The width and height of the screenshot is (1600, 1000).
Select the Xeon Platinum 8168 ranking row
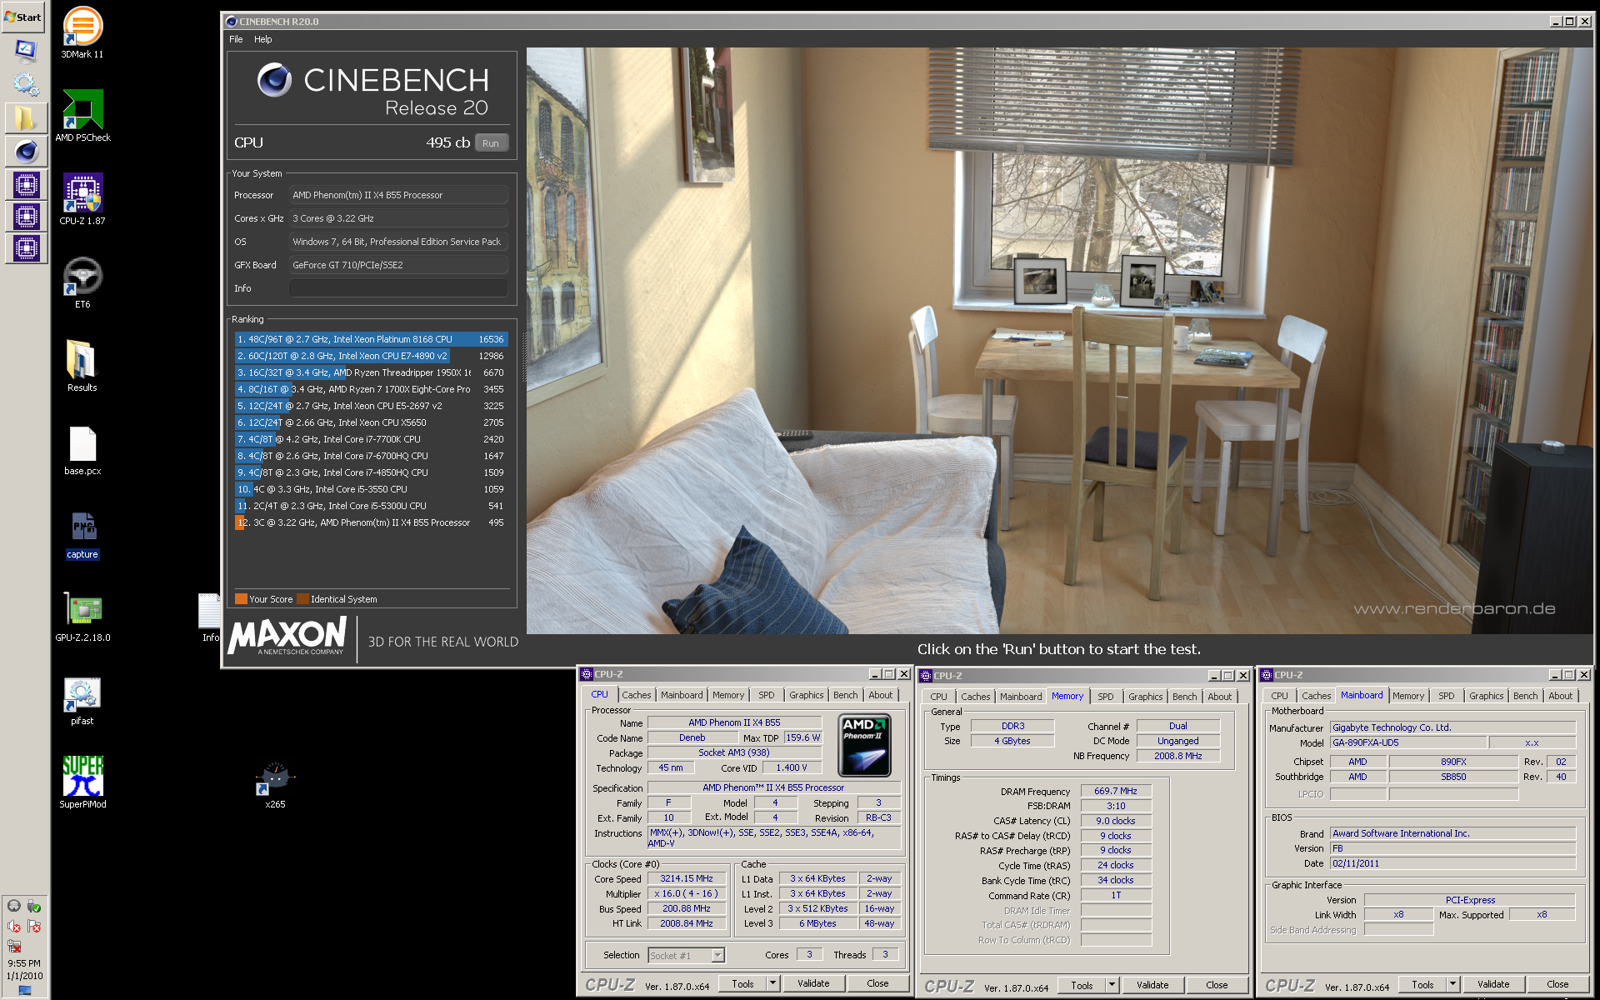coord(371,339)
